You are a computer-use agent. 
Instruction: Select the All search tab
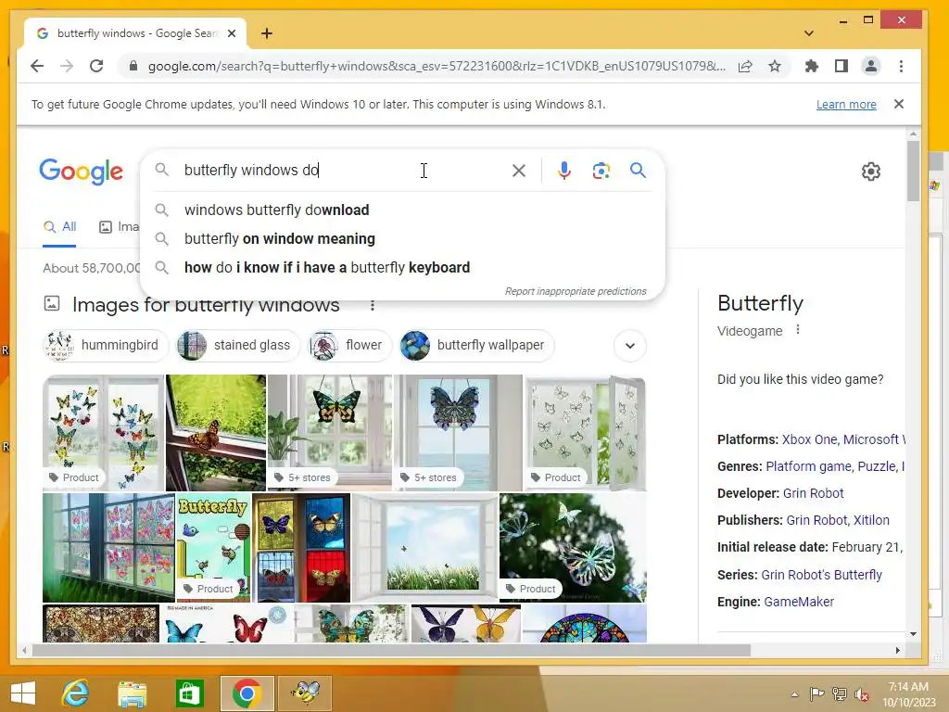59,227
